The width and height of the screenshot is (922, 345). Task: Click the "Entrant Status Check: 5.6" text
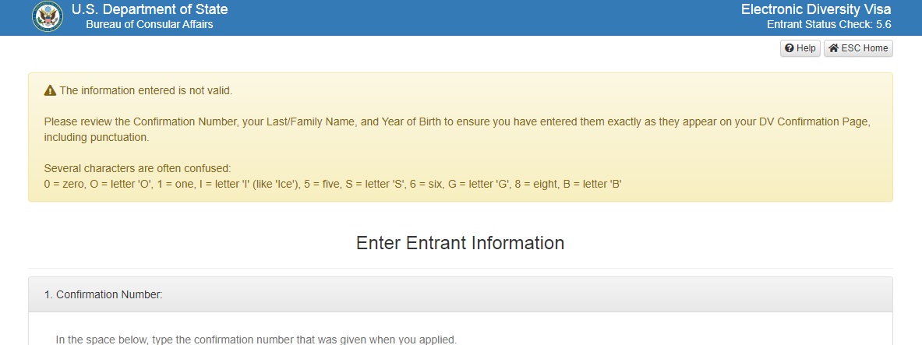pyautogui.click(x=828, y=24)
